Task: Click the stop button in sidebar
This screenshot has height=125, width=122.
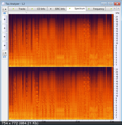Action: [5, 45]
